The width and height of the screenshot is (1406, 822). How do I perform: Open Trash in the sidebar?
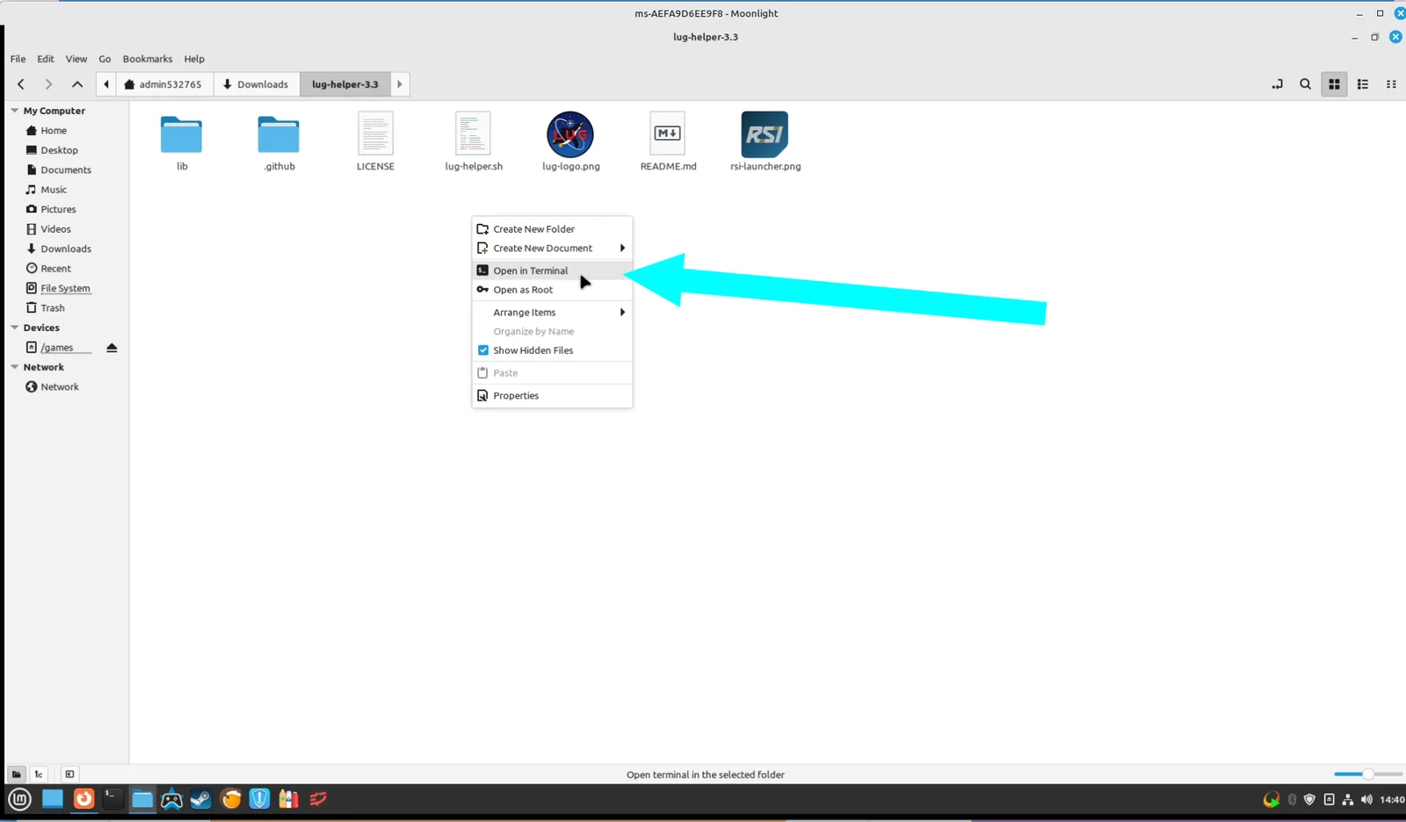click(x=53, y=308)
